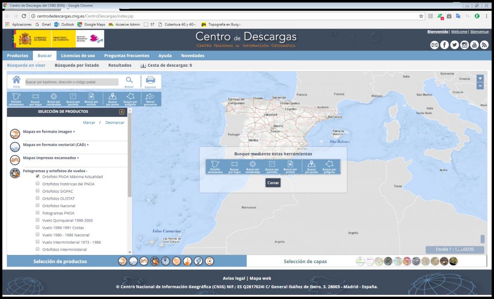The image size is (494, 299).
Task: Choose Buscar por punto in the center popup
Action: tap(312, 167)
